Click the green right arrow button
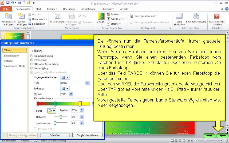The width and height of the screenshot is (229, 143). 209,136
